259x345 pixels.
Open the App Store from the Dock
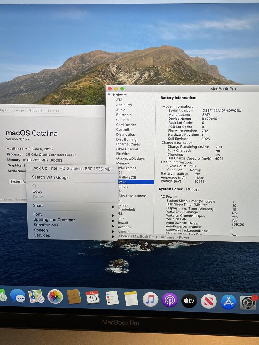[228, 302]
